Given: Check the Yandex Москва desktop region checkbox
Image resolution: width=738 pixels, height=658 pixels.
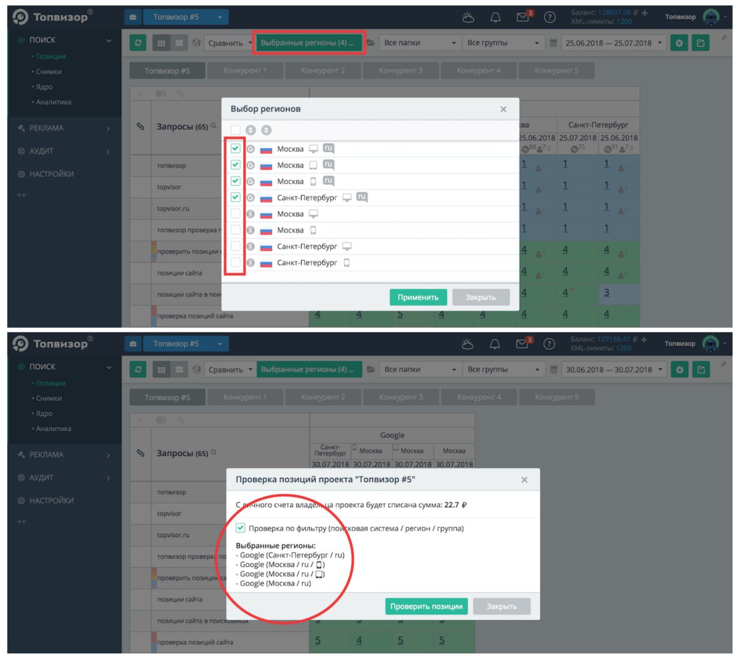Looking at the screenshot, I should [x=235, y=214].
